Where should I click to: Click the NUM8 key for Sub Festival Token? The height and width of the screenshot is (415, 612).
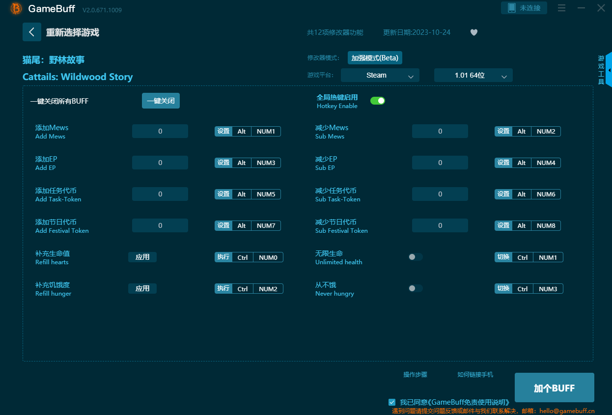click(546, 225)
